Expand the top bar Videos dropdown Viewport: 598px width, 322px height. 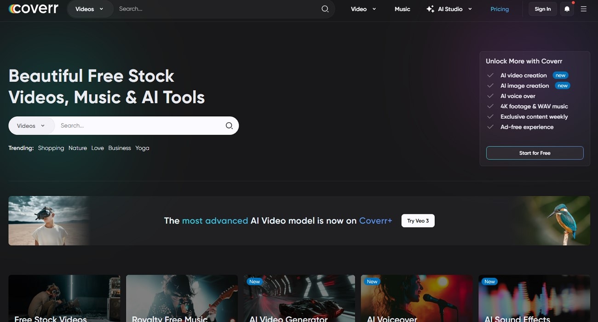pos(90,9)
